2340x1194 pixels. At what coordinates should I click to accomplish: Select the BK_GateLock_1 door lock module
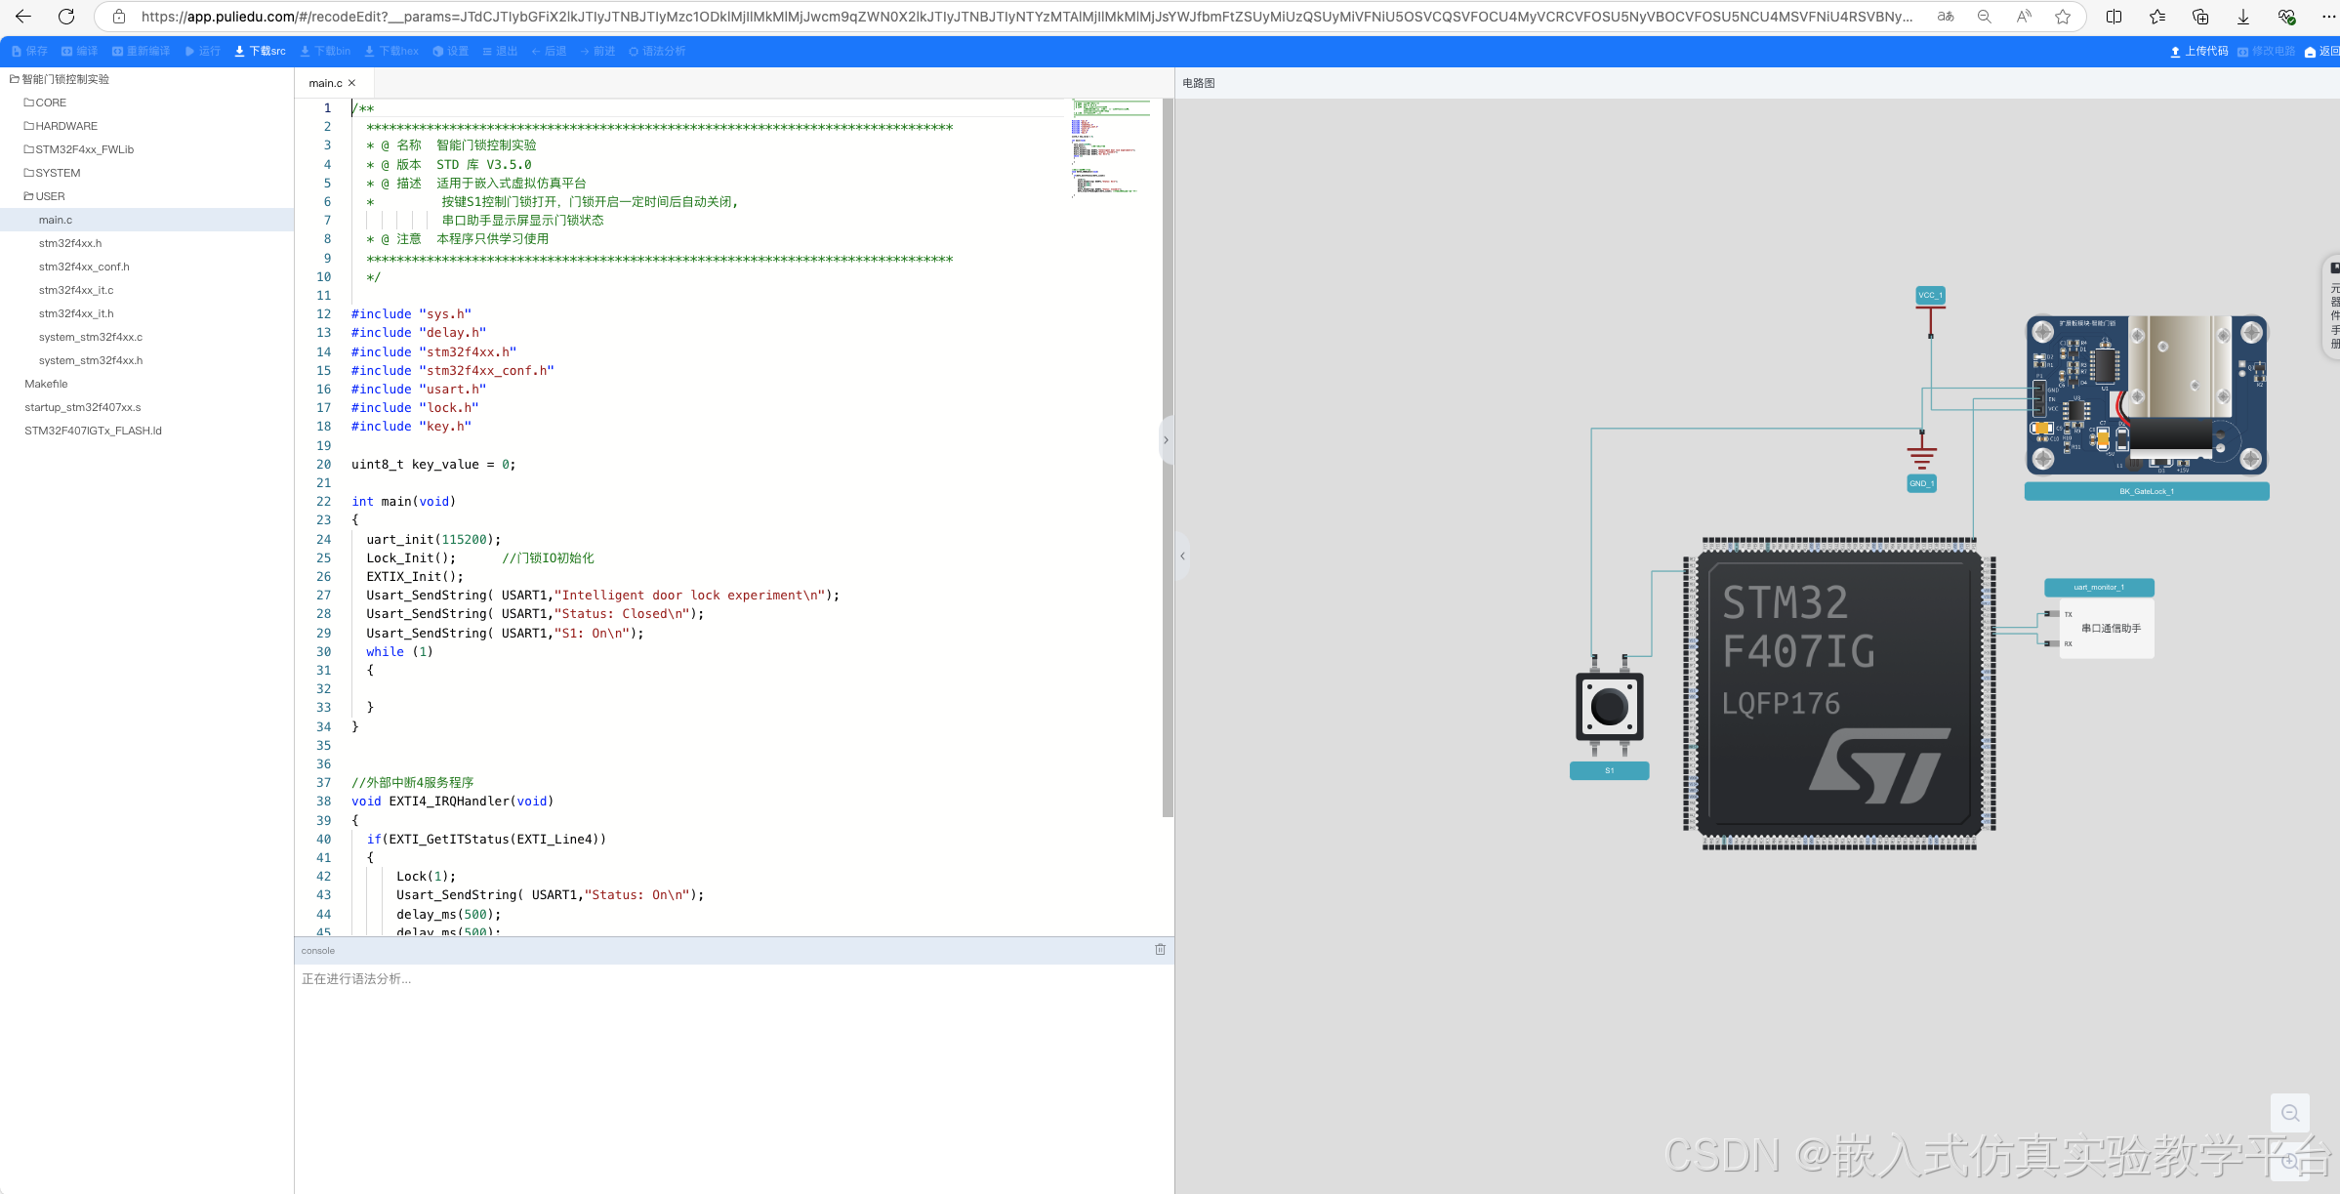(x=2147, y=395)
